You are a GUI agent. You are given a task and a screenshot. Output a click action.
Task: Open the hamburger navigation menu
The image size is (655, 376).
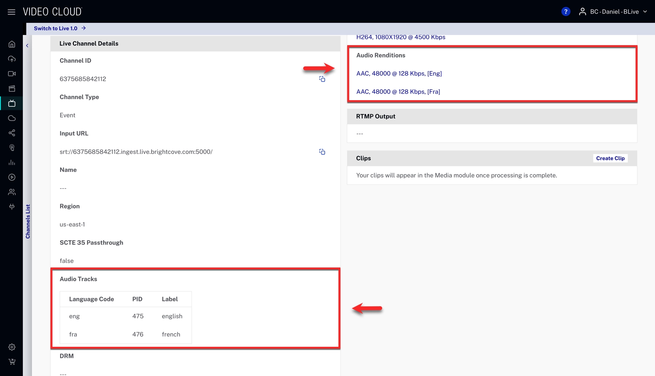point(11,12)
